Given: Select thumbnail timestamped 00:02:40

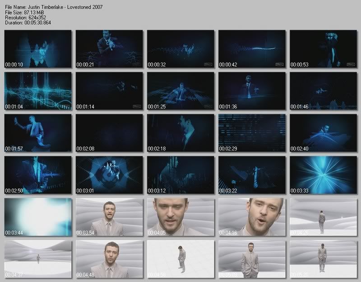Looking at the screenshot, I should 323,133.
